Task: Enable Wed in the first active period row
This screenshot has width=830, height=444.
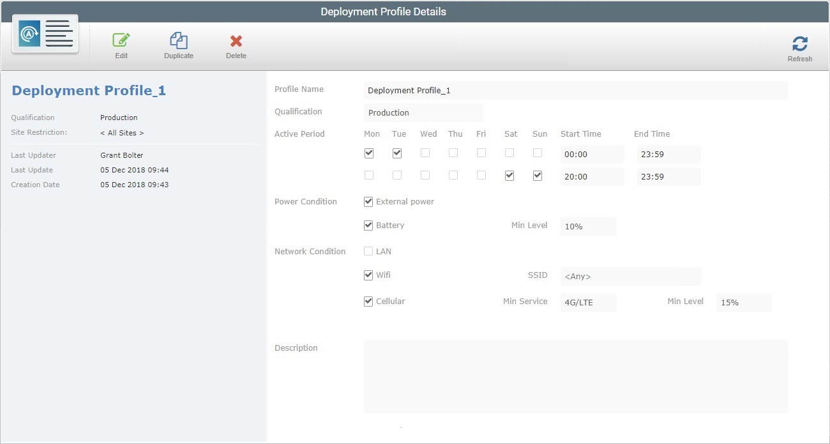Action: coord(425,153)
